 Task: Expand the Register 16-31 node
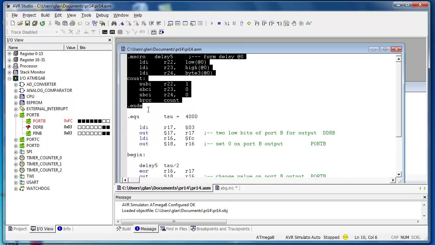9,60
